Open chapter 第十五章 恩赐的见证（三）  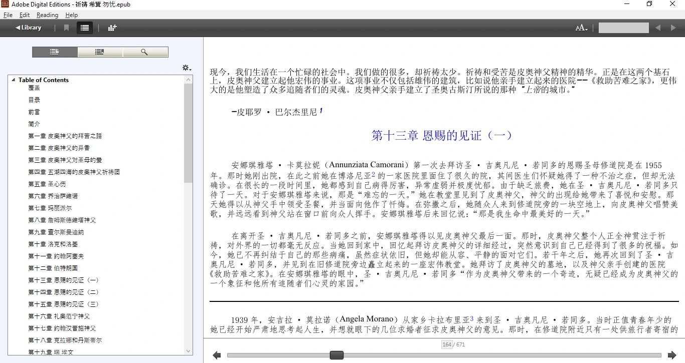click(x=63, y=304)
